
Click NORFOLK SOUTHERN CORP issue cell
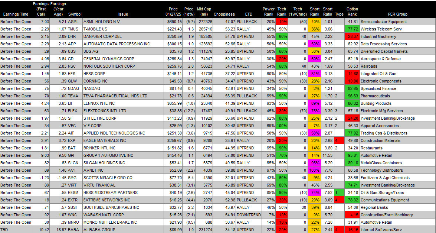click(x=123, y=66)
